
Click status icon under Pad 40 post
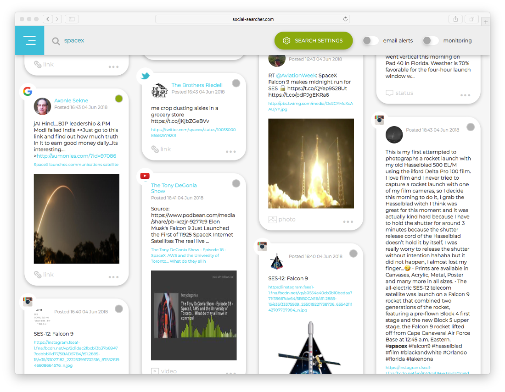[389, 93]
